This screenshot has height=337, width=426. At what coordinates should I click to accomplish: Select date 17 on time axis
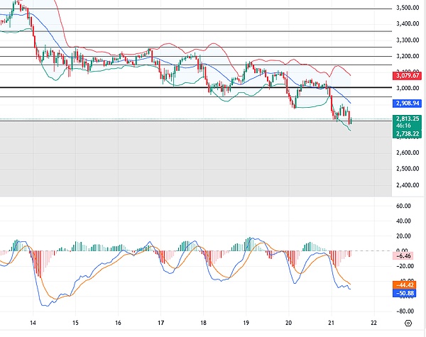(x=161, y=323)
